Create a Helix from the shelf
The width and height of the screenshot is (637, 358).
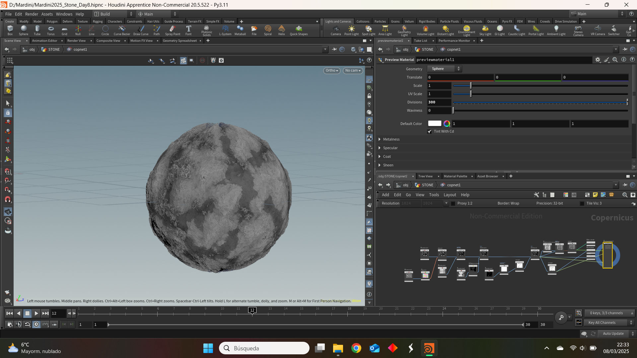point(281,30)
